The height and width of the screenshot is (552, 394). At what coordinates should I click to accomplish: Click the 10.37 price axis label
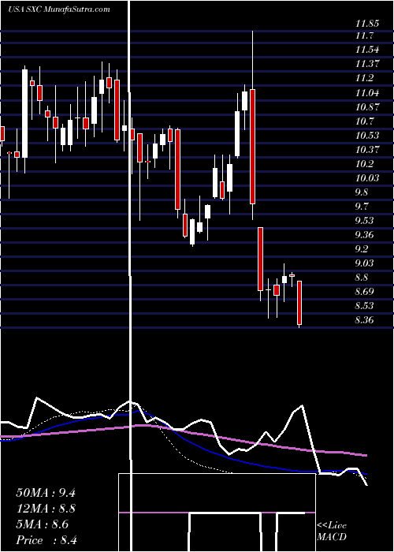367,150
